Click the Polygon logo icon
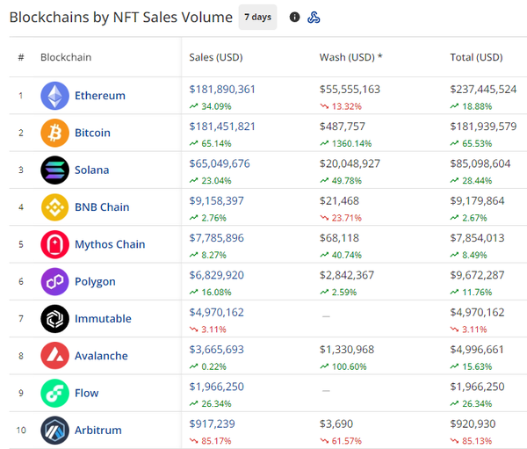The height and width of the screenshot is (449, 527). pos(54,282)
